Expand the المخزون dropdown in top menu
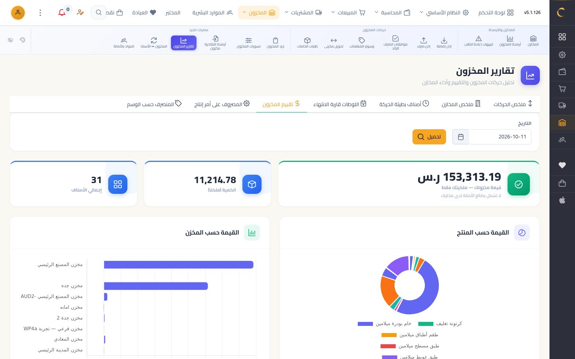The width and height of the screenshot is (575, 359). [x=259, y=13]
